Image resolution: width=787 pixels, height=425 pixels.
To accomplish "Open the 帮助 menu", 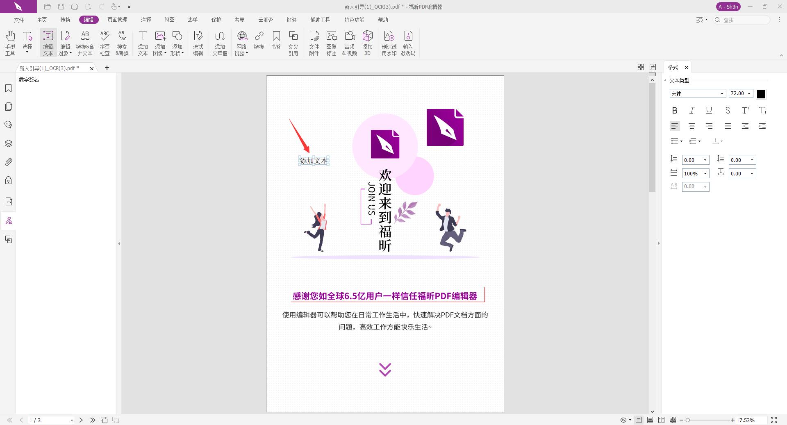I will 383,20.
